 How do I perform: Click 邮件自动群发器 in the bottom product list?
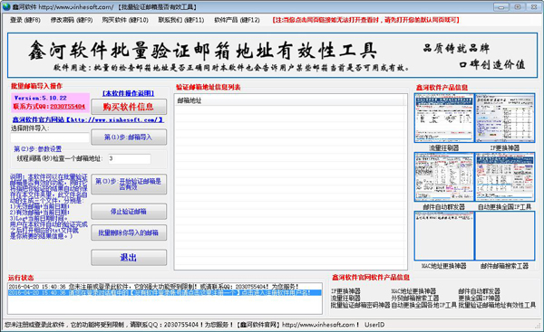point(479,291)
